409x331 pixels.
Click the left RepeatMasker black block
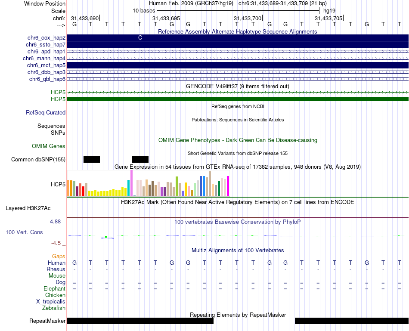tap(140, 321)
